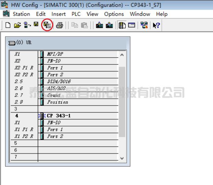This screenshot has height=185, width=213.
Task: Click the Configure Network icon
Action: point(144,25)
